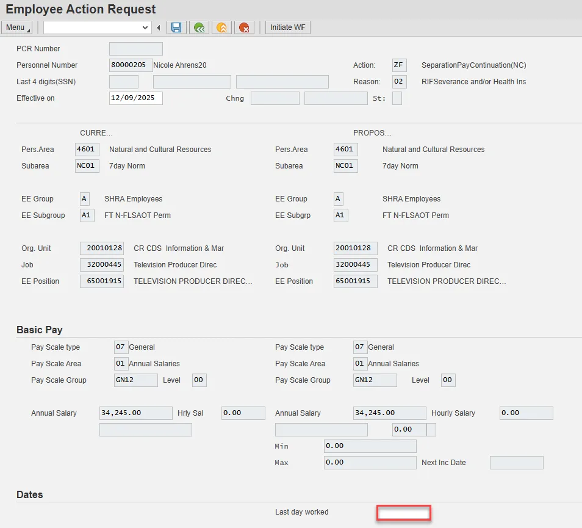Click the proposed EE Position field
Screen dimensions: 582x528
(x=355, y=281)
